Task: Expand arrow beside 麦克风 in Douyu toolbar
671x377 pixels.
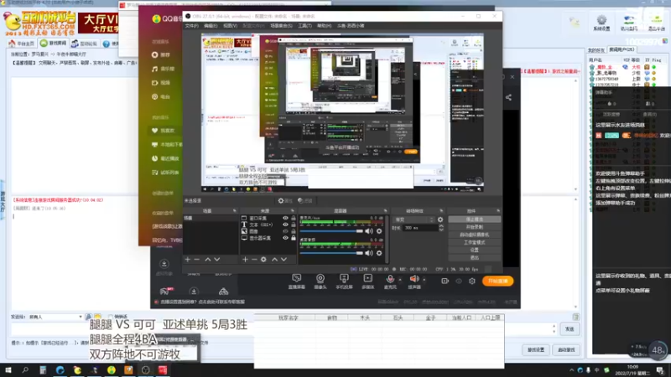Action: point(400,280)
